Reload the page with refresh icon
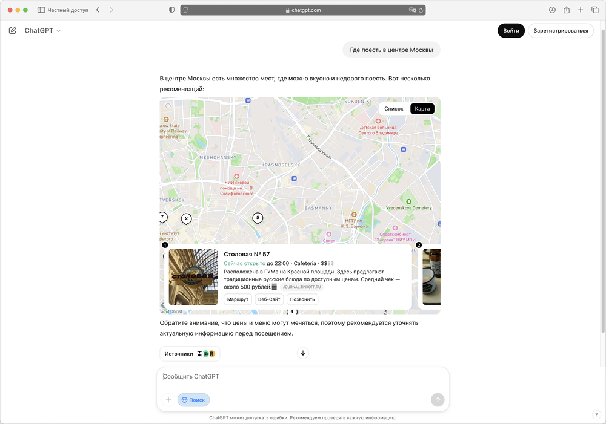Viewport: 606px width, 424px height. (x=421, y=10)
